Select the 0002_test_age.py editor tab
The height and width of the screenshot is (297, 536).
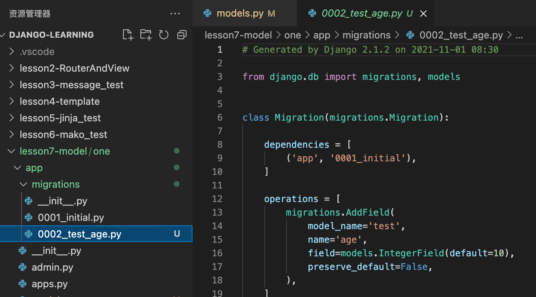tap(365, 14)
